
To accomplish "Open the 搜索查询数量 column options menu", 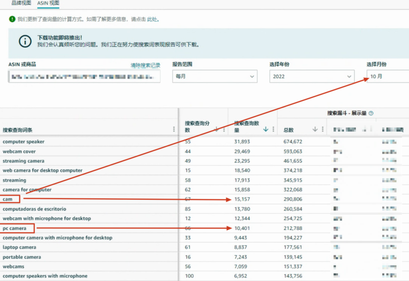I will pyautogui.click(x=273, y=129).
